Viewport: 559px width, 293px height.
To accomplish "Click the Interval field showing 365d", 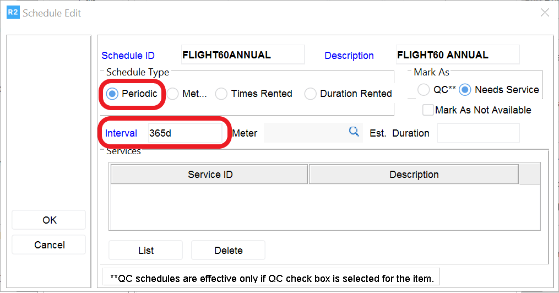I will 184,133.
